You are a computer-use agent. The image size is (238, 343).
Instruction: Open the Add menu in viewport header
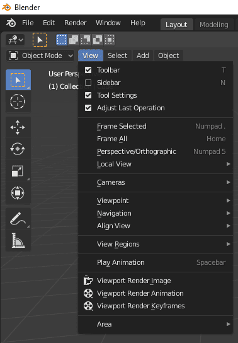[143, 55]
